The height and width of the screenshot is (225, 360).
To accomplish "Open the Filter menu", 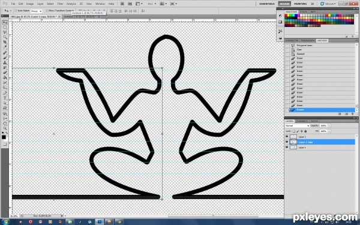I will pyautogui.click(x=60, y=4).
